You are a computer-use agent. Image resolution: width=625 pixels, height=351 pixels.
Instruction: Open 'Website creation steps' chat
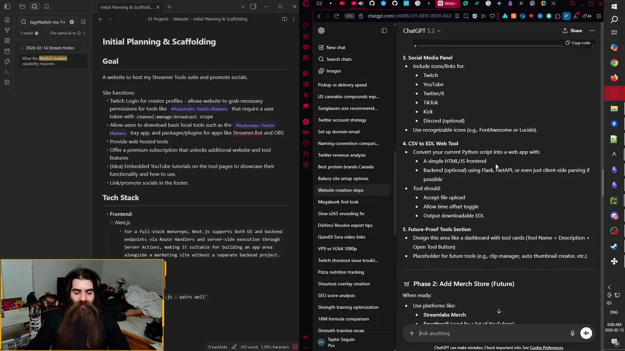[x=353, y=190]
